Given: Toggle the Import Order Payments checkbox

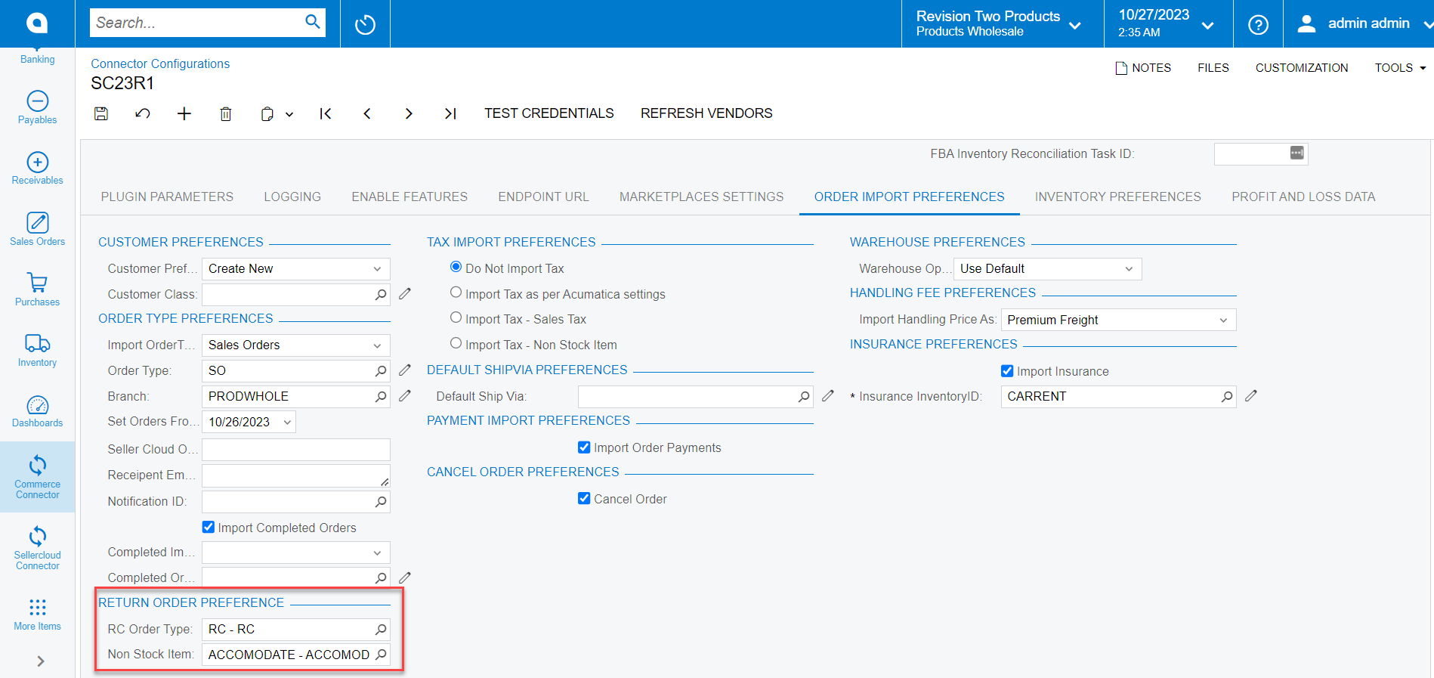Looking at the screenshot, I should [584, 447].
